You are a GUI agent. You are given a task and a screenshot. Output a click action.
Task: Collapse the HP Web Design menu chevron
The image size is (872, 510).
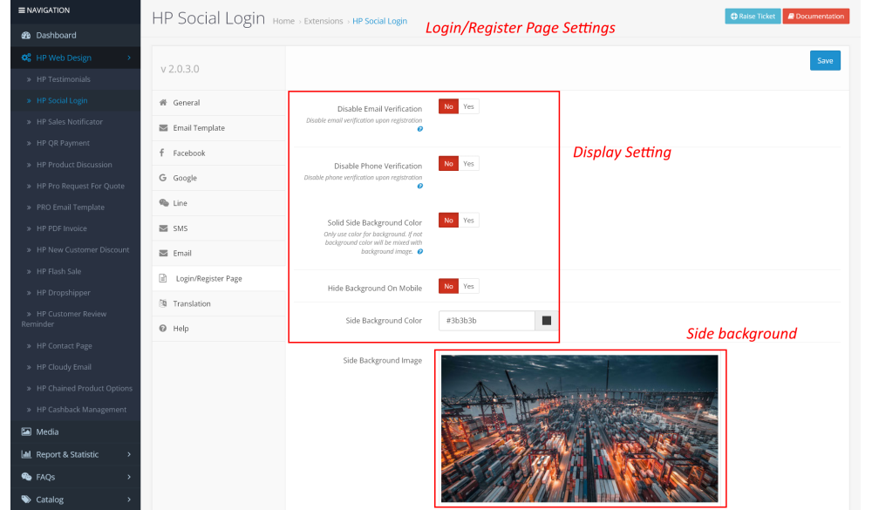pyautogui.click(x=129, y=58)
